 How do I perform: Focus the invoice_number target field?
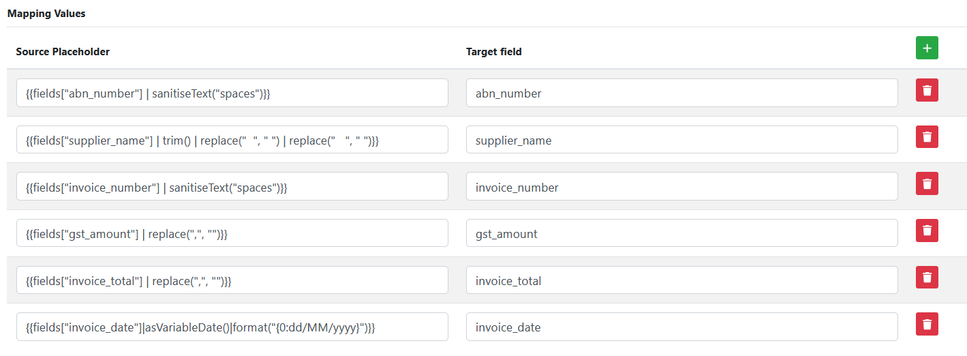(x=681, y=187)
